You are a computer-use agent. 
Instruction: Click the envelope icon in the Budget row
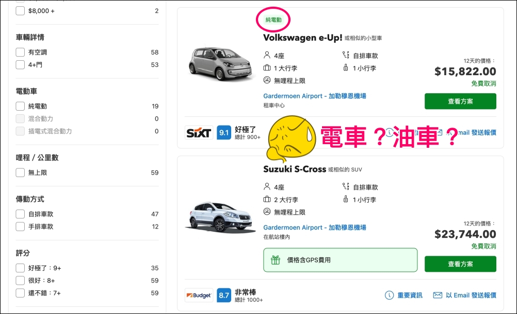(438, 295)
